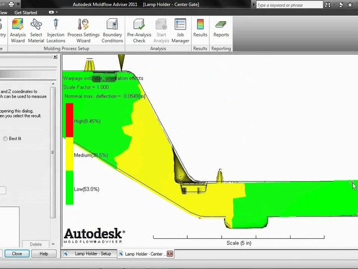Close the Lamp Holder - Center tab
This screenshot has height=269, width=358.
(x=170, y=254)
